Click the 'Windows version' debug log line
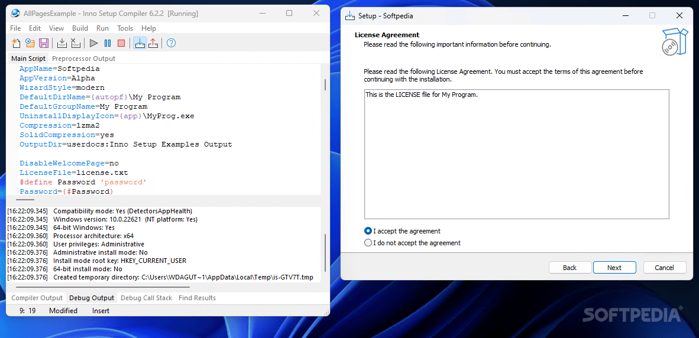699x338 pixels. click(x=102, y=219)
